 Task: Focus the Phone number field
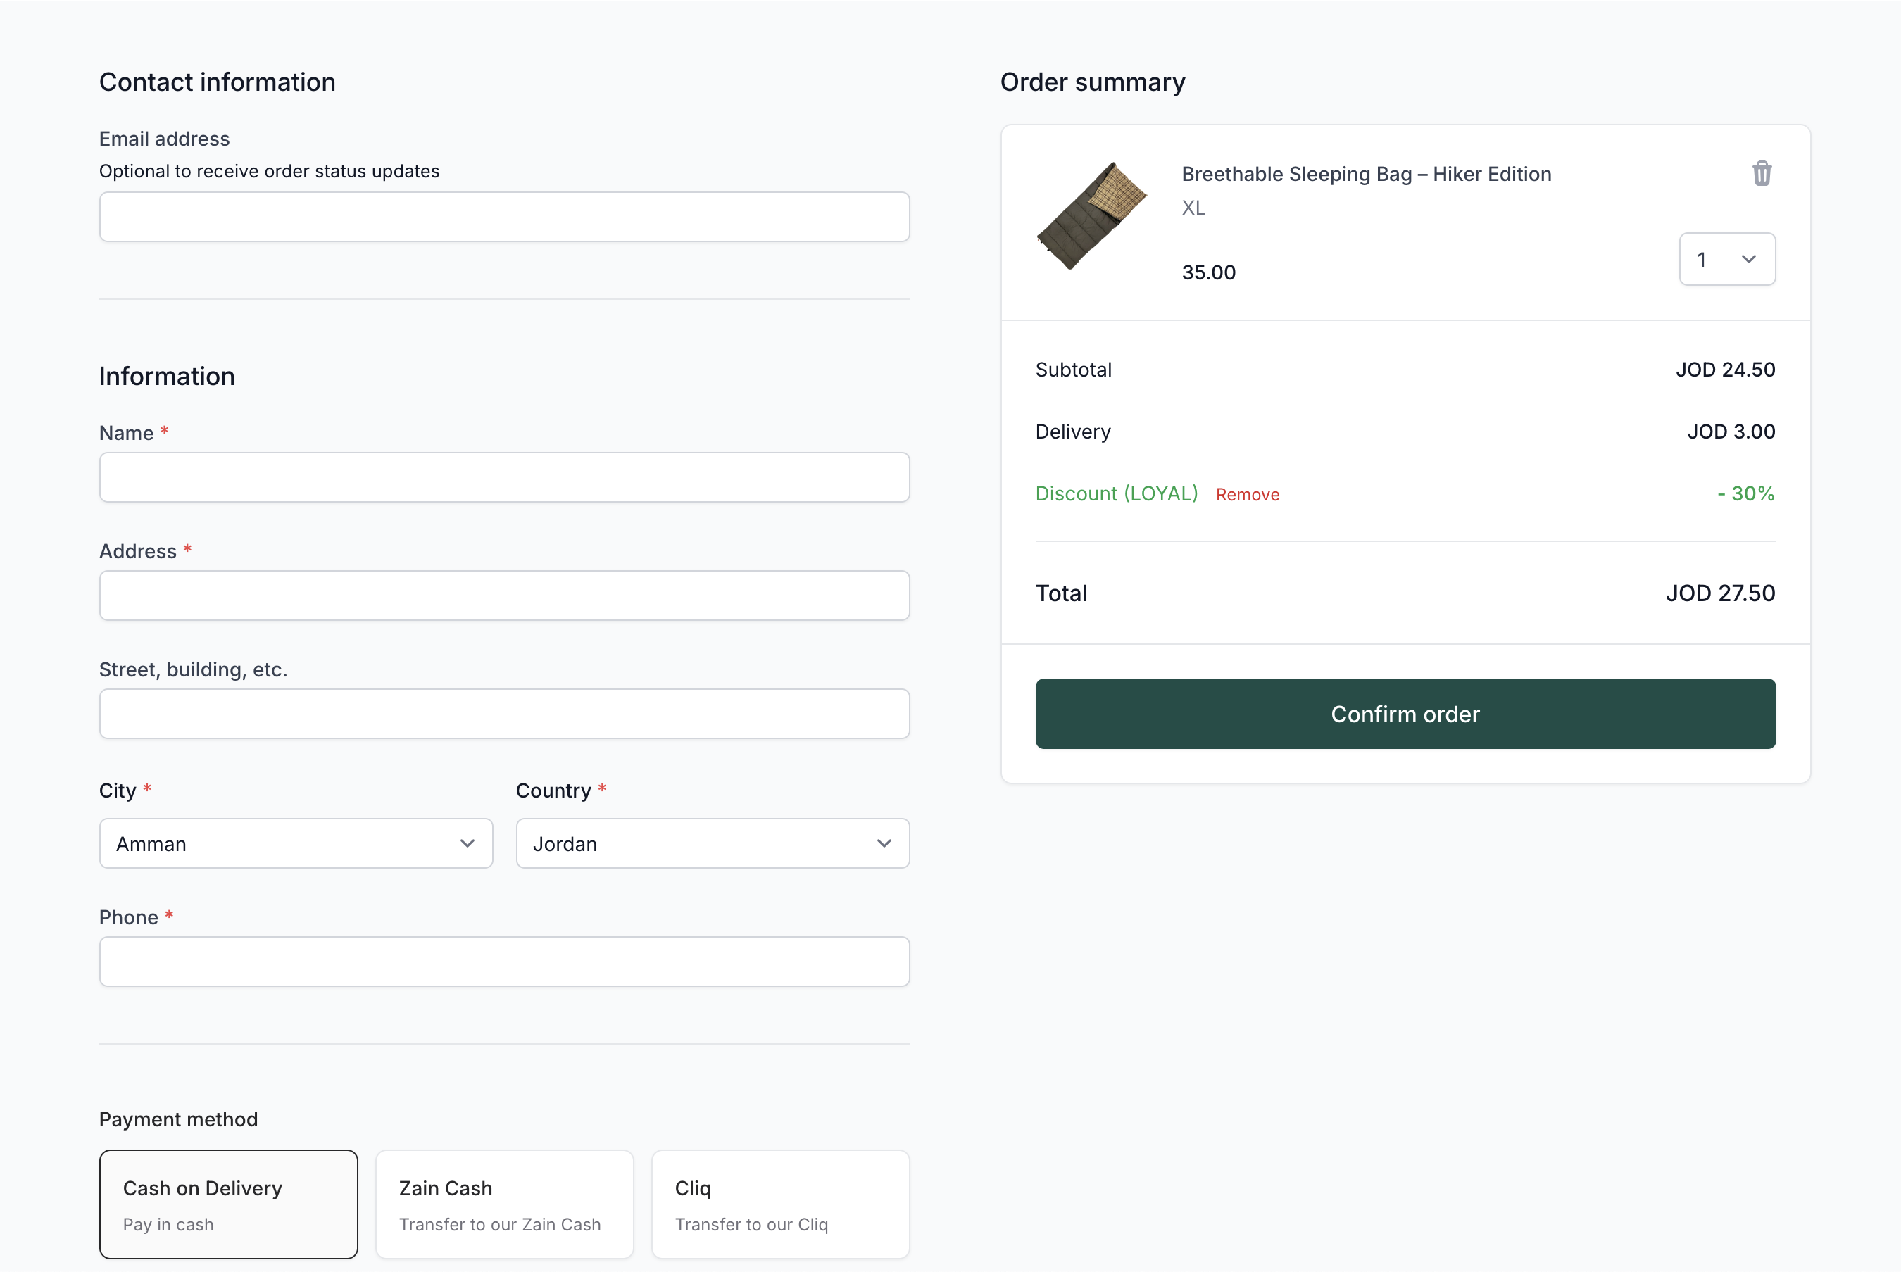click(x=504, y=962)
